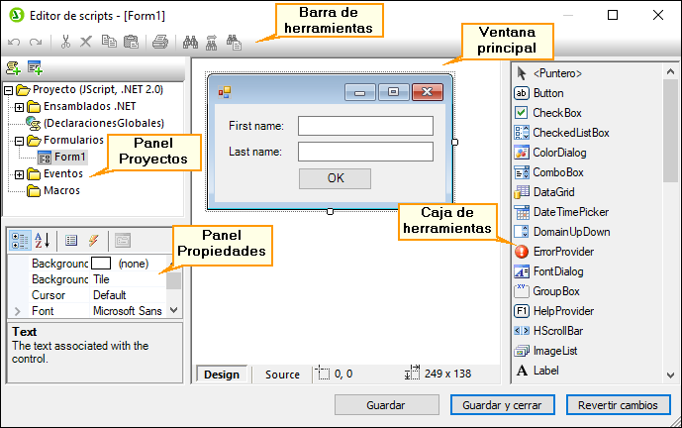Enable categorized view in the properties panel

[19, 240]
